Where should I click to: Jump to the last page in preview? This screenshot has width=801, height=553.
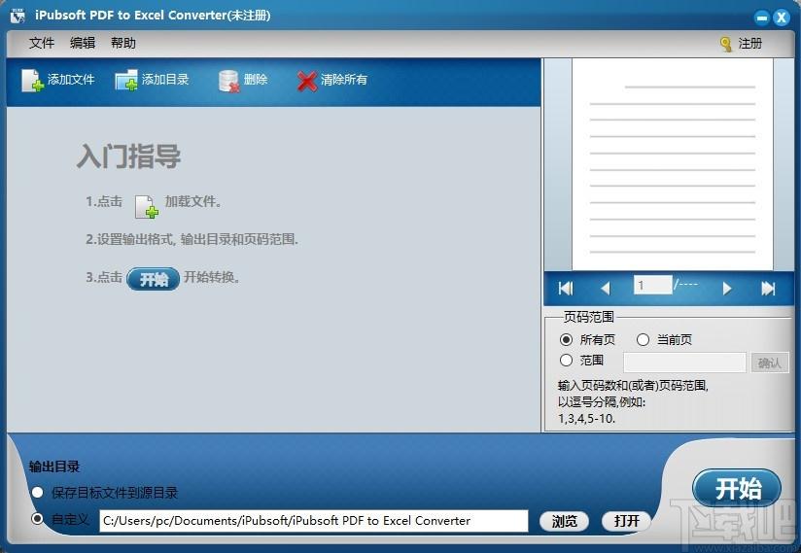click(768, 289)
